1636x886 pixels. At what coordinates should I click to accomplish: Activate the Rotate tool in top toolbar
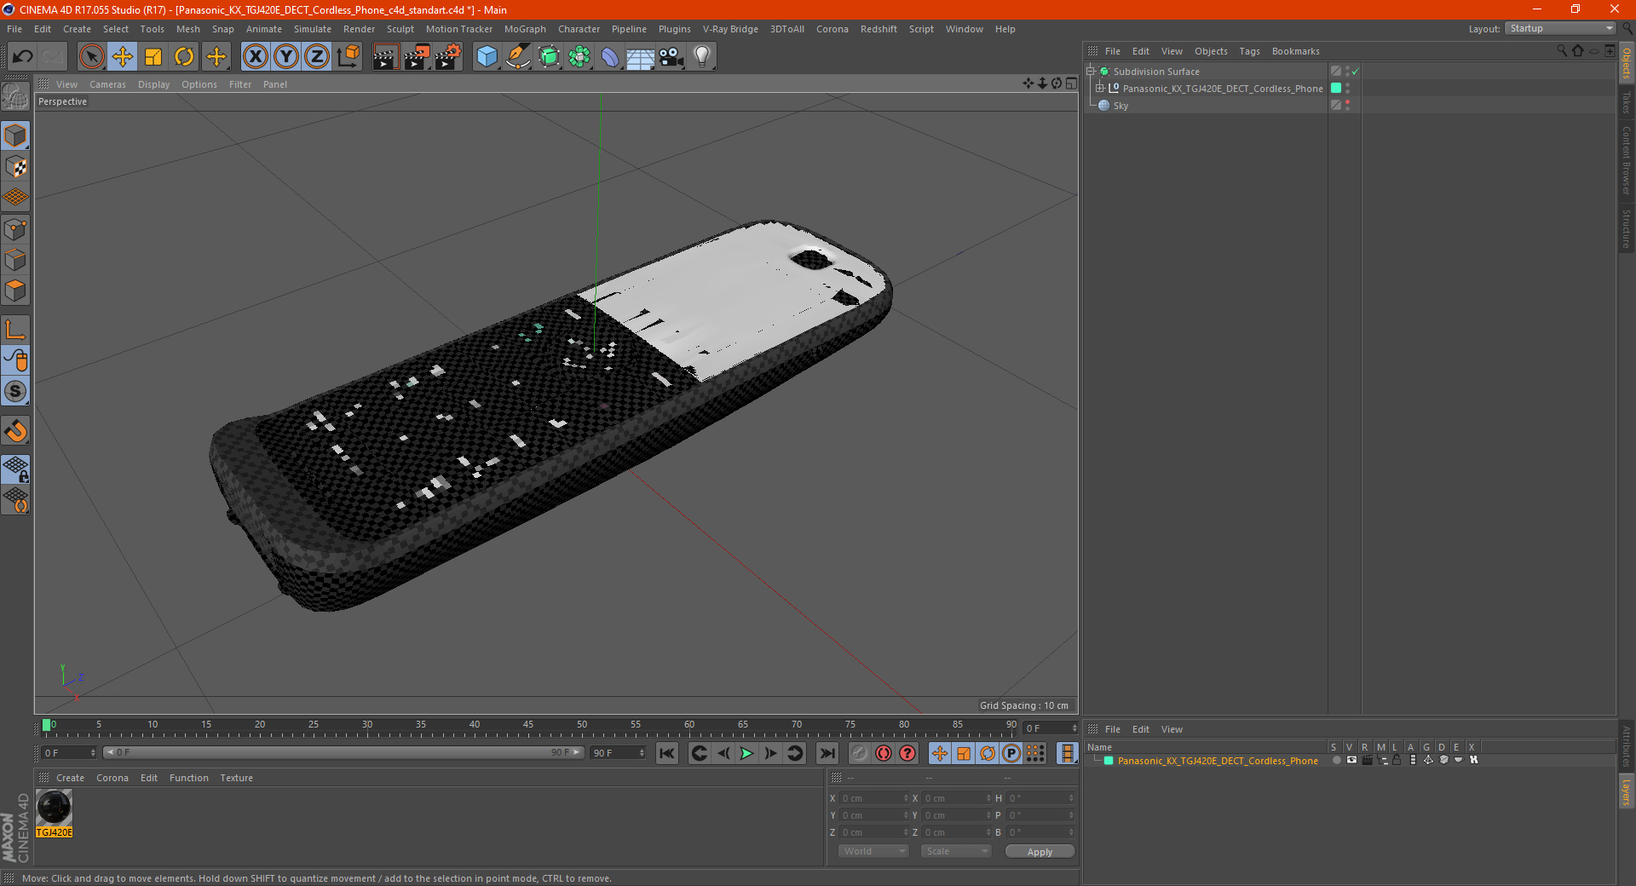click(x=184, y=57)
